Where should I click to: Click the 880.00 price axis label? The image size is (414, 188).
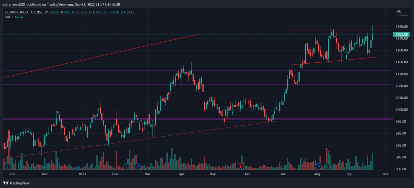(401, 145)
